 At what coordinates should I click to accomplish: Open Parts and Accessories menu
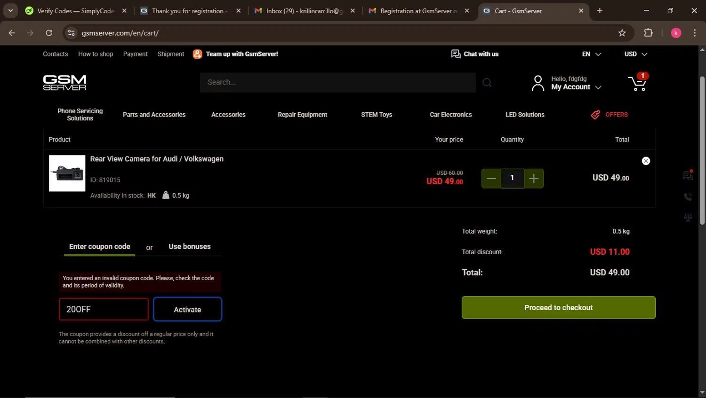(154, 115)
